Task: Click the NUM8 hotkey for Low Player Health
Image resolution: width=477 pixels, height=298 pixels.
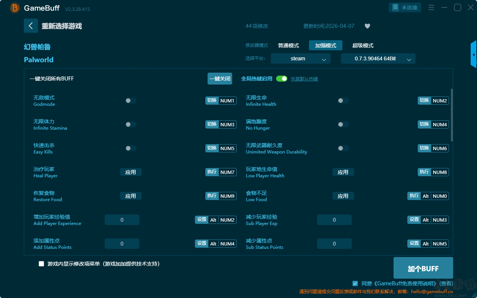Action: (433, 172)
